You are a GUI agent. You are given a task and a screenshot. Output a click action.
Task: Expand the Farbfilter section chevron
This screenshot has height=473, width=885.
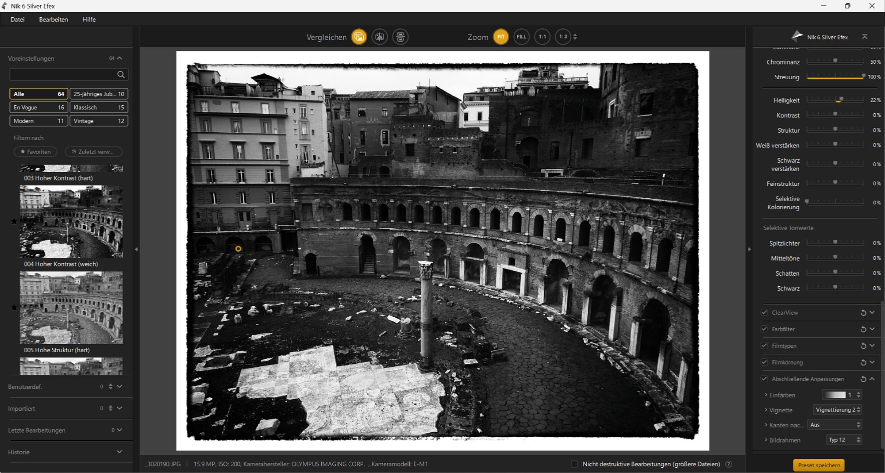point(872,329)
